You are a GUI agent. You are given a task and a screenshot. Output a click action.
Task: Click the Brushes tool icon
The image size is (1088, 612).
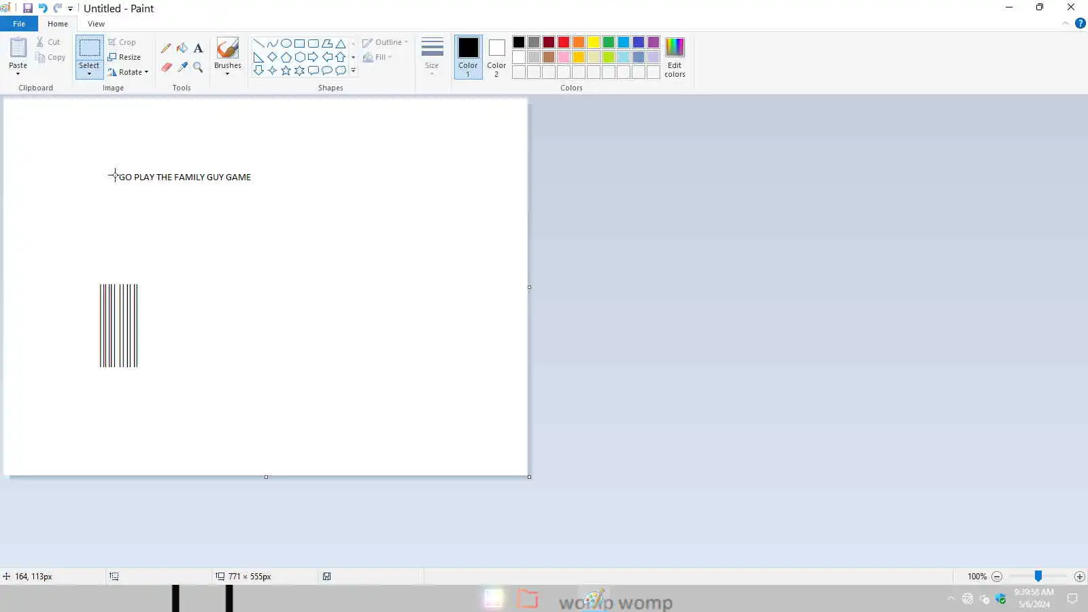click(x=228, y=48)
